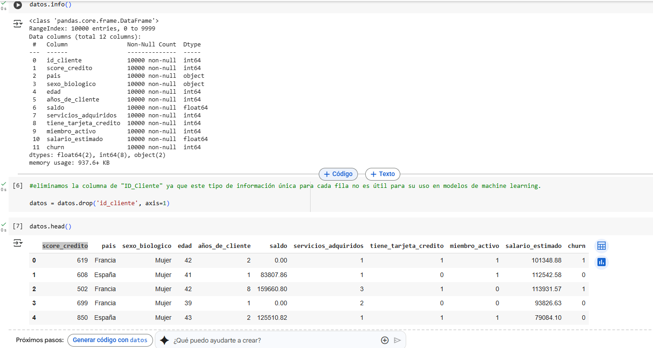
Task: Click the [6] execution counter to run cell
Action: point(18,186)
